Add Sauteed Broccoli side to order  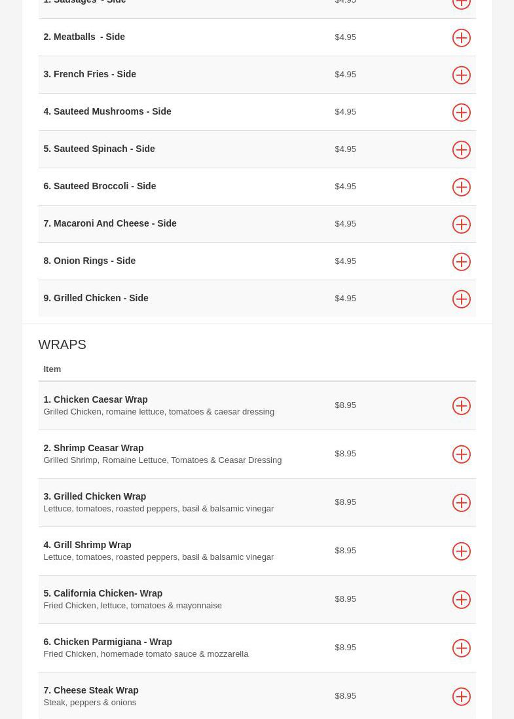[462, 187]
